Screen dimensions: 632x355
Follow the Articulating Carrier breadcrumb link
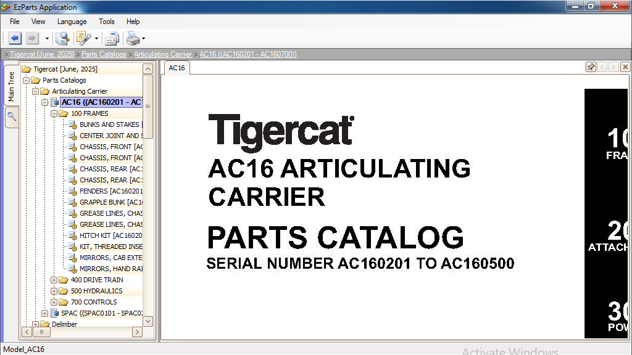coord(163,54)
